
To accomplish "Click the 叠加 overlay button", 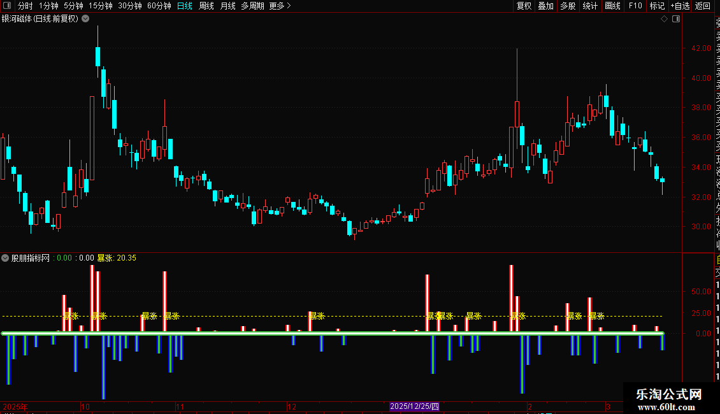I will pyautogui.click(x=546, y=6).
